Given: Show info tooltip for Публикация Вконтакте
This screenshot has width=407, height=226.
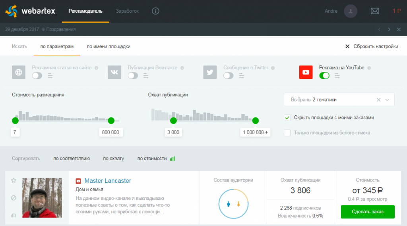Looking at the screenshot, I should pyautogui.click(x=182, y=68).
